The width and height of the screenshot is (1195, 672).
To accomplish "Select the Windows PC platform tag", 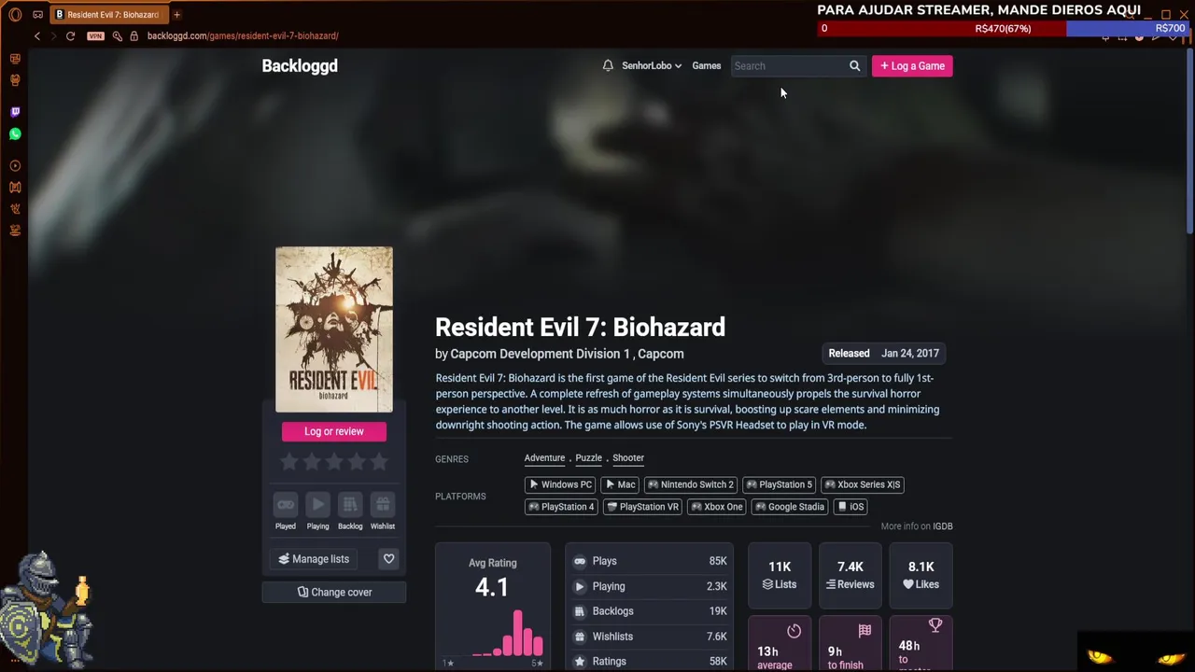I will (x=560, y=484).
